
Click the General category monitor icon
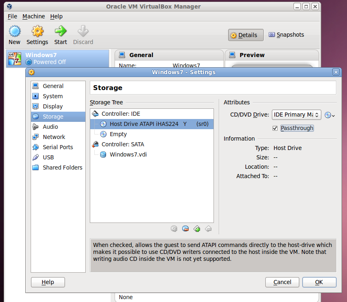[36, 86]
